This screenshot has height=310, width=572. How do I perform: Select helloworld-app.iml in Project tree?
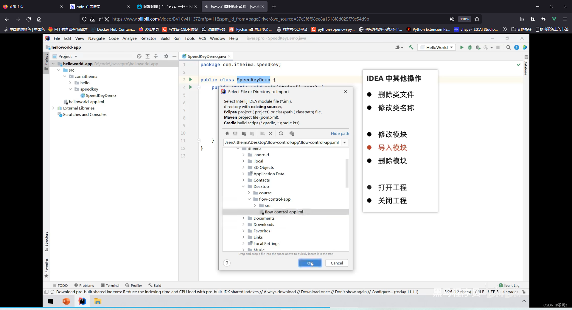[86, 102]
